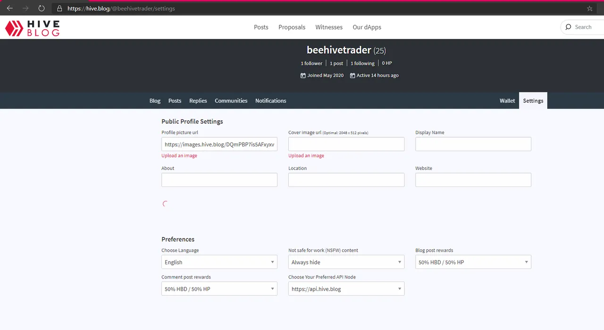The image size is (604, 330).
Task: Reload the page with the refresh icon
Action: tap(42, 8)
